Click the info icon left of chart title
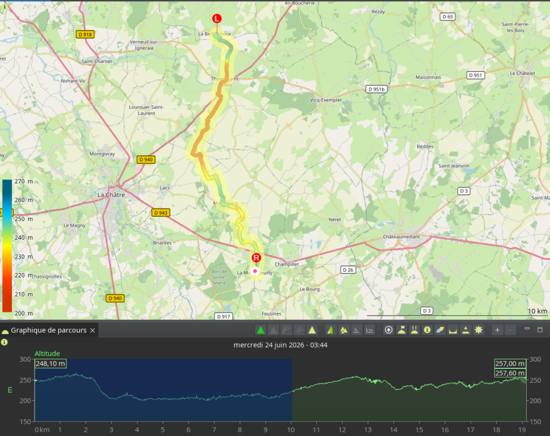This screenshot has height=436, width=550. point(4,342)
